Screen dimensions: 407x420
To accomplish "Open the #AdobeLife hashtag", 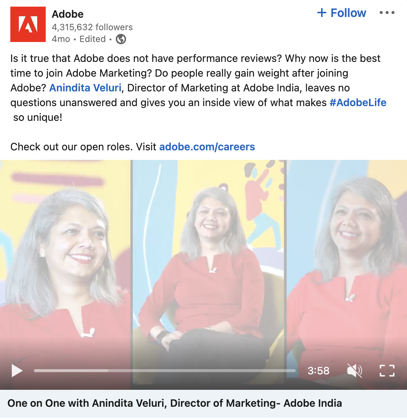I will (358, 102).
